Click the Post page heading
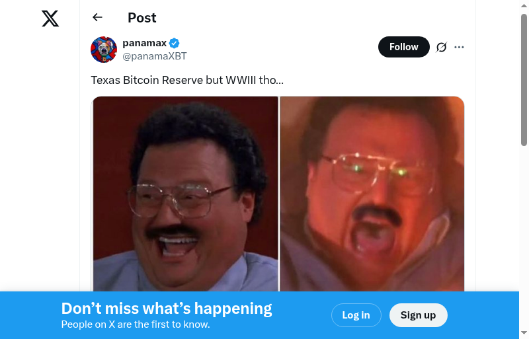This screenshot has height=339, width=529. pyautogui.click(x=142, y=18)
